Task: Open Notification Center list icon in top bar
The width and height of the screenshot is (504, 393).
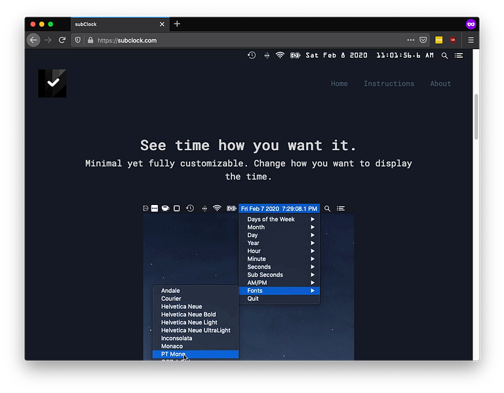Action: coord(459,56)
